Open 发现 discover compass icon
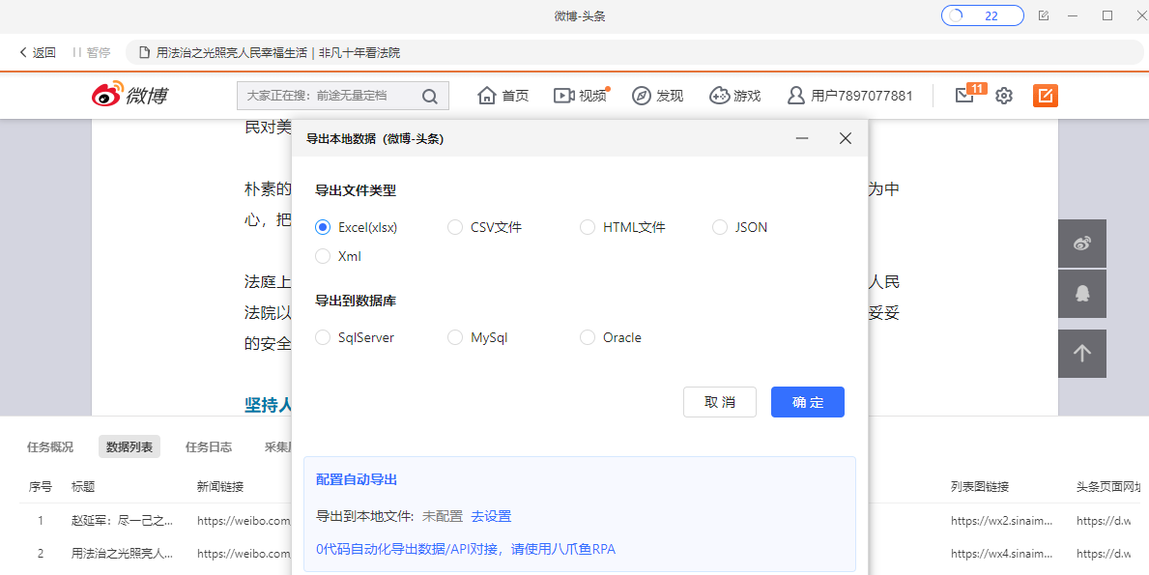 pos(640,95)
